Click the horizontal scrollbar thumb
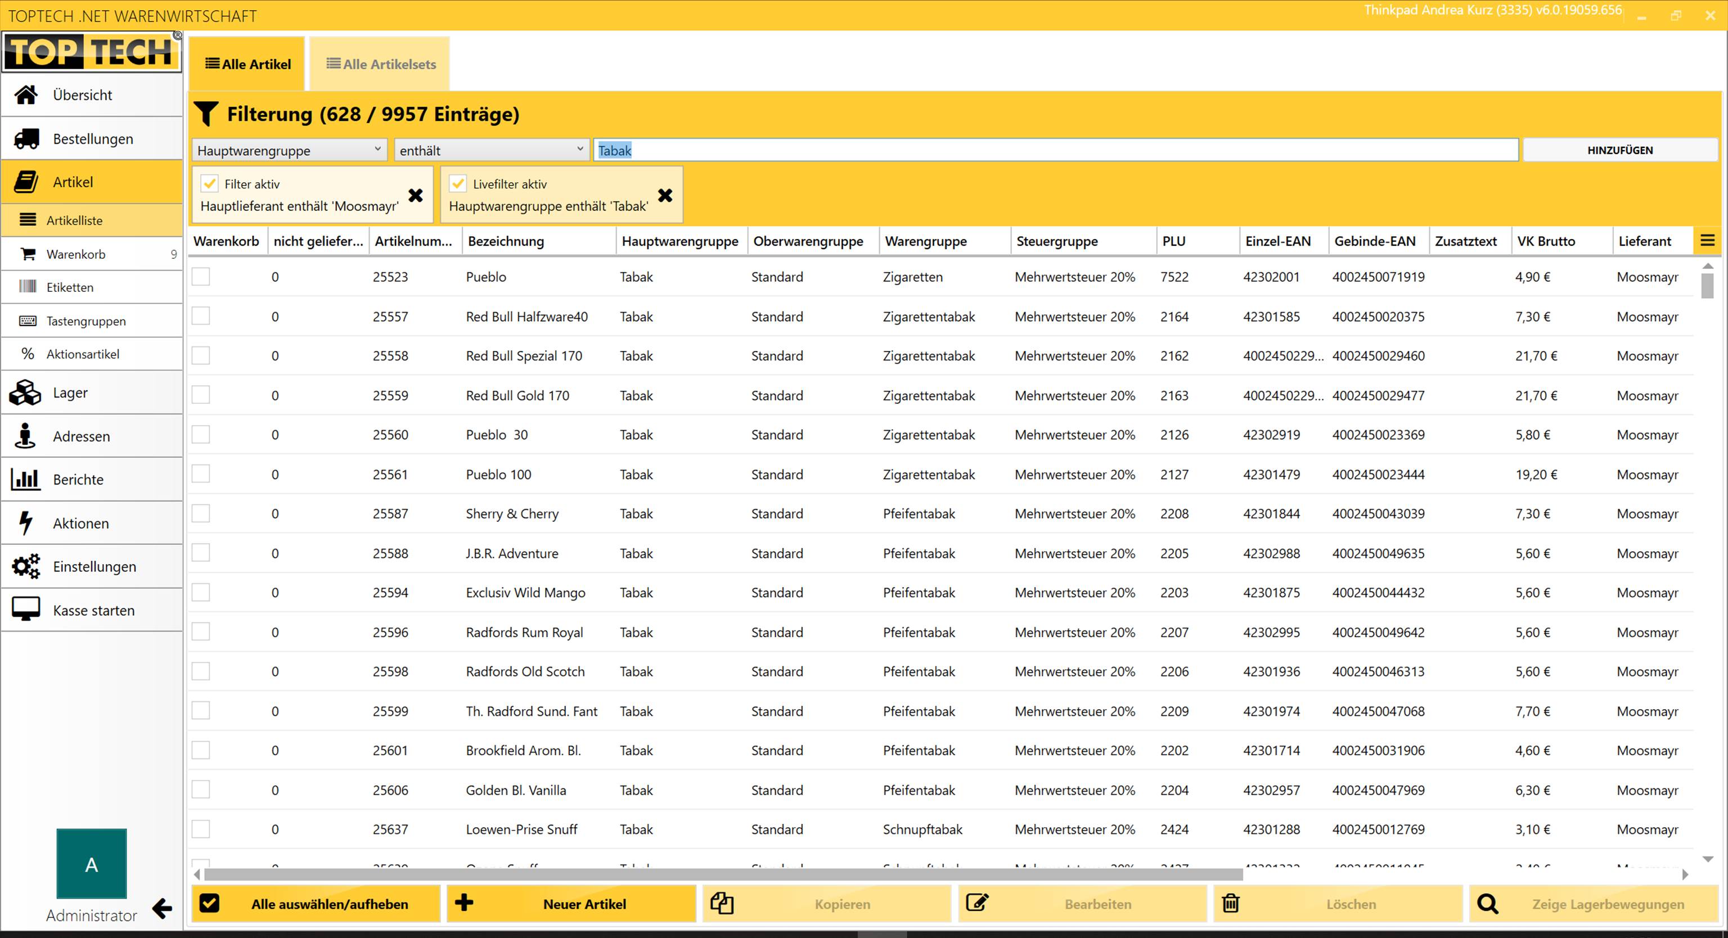The image size is (1728, 938). [x=723, y=874]
